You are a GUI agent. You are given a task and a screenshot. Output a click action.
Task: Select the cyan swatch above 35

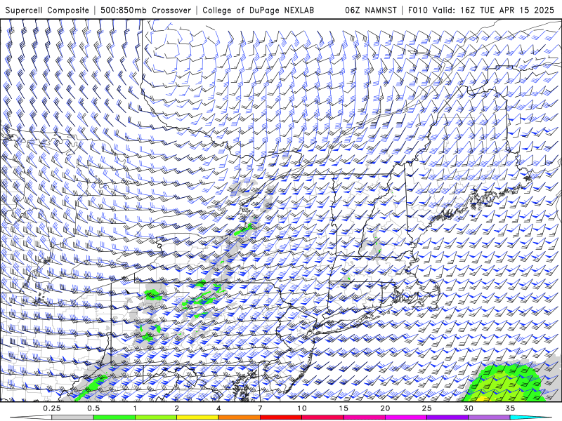[x=530, y=417]
